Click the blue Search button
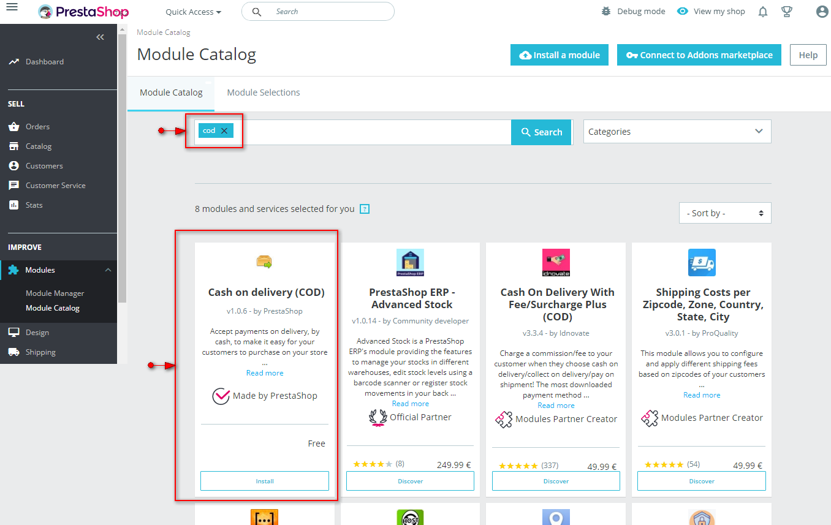The width and height of the screenshot is (831, 525). [x=541, y=132]
